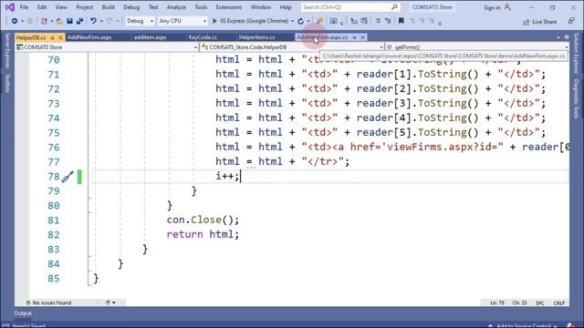Click the Open File toolbar icon
The height and width of the screenshot is (328, 584).
59,21
